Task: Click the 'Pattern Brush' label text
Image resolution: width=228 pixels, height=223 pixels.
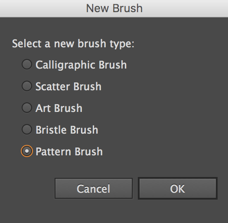Action: (x=69, y=151)
